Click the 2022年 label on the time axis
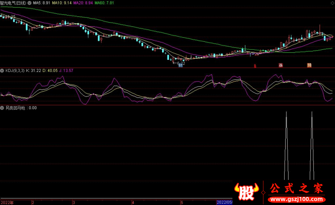The image size is (335, 205). pyautogui.click(x=7, y=202)
